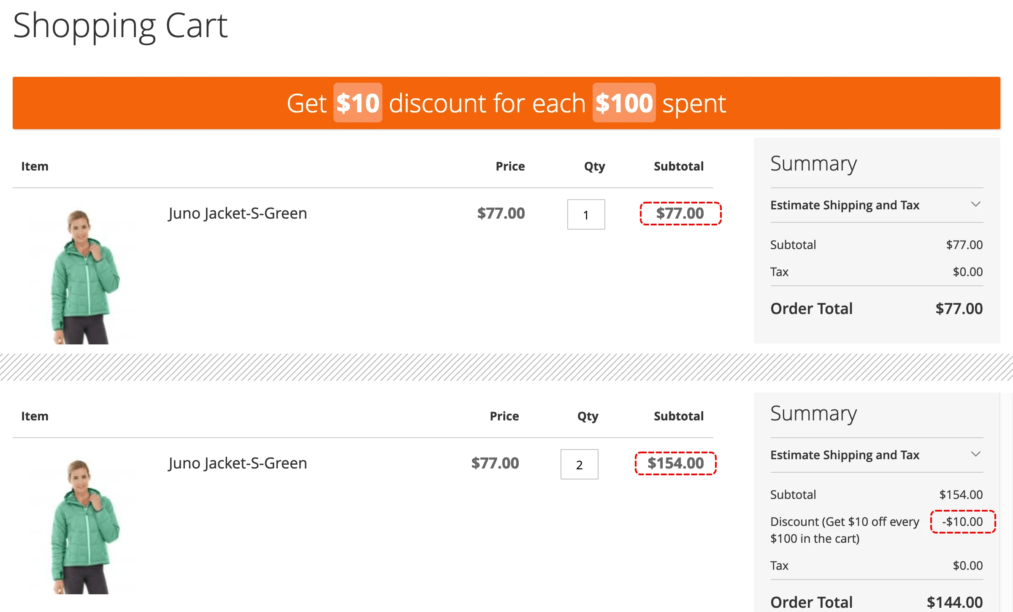Click the $77.00 Order Total in top summary

click(x=959, y=309)
